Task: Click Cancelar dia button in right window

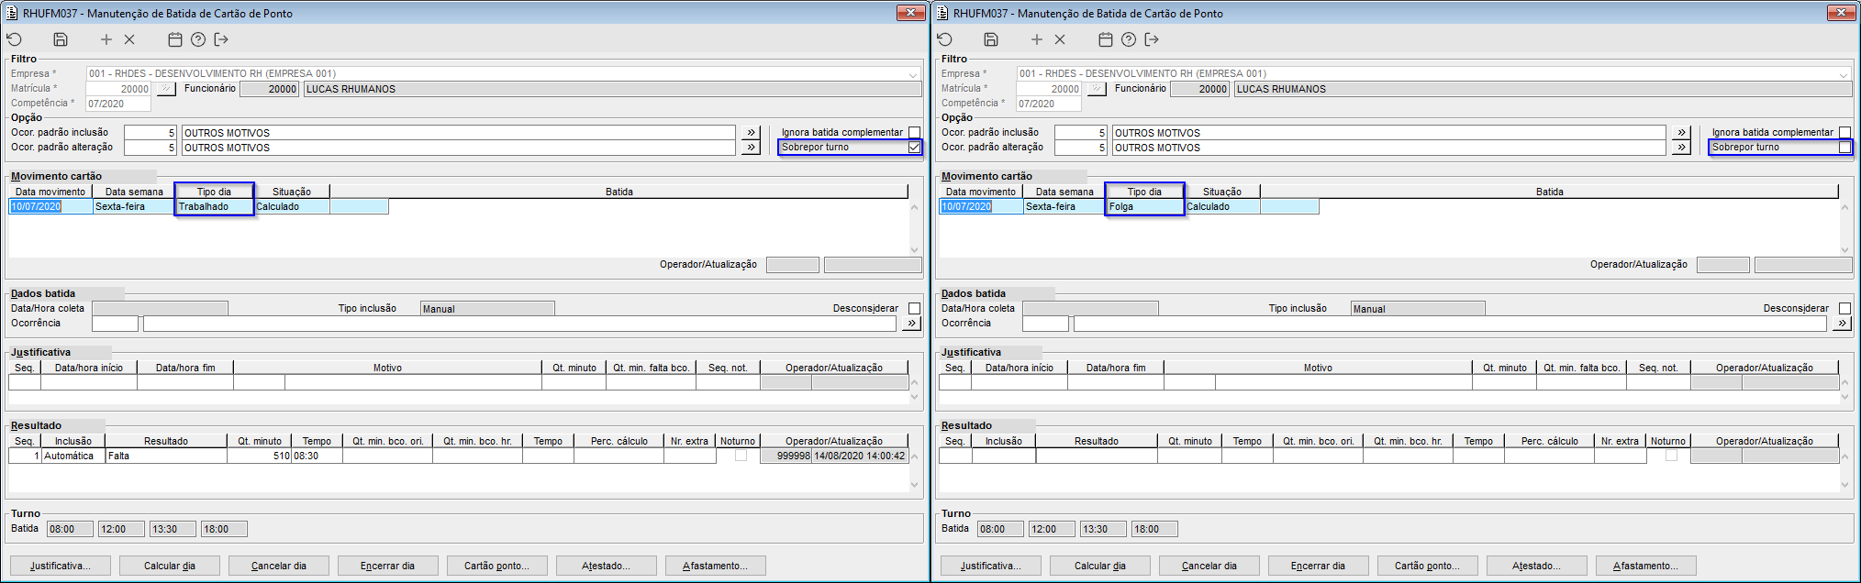Action: [1209, 566]
